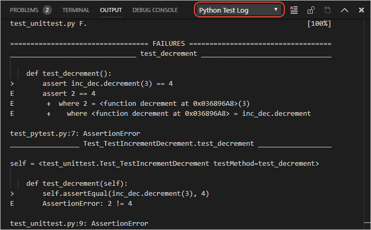The width and height of the screenshot is (371, 230).
Task: Clear the output panel contents
Action: coord(294,10)
